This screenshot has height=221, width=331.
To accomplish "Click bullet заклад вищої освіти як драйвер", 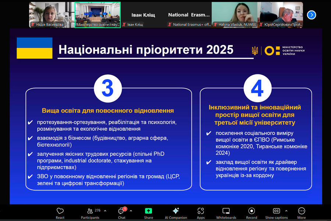I will 261,169.
